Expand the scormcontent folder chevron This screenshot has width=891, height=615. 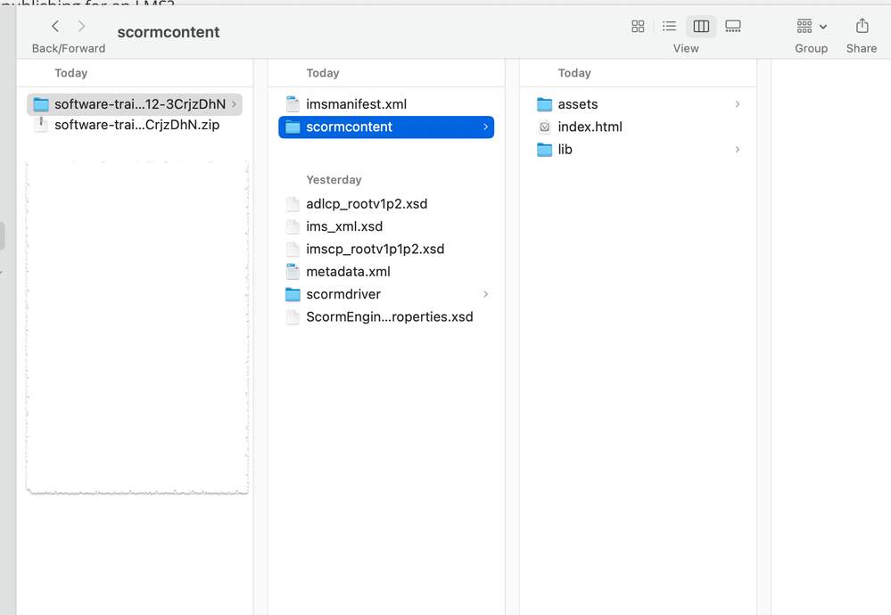point(485,127)
